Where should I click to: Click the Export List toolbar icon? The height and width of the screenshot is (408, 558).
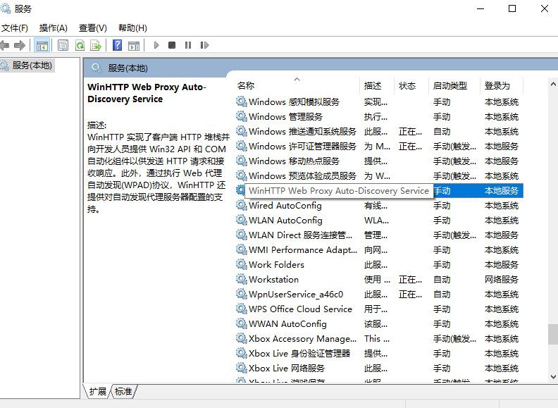[x=95, y=45]
